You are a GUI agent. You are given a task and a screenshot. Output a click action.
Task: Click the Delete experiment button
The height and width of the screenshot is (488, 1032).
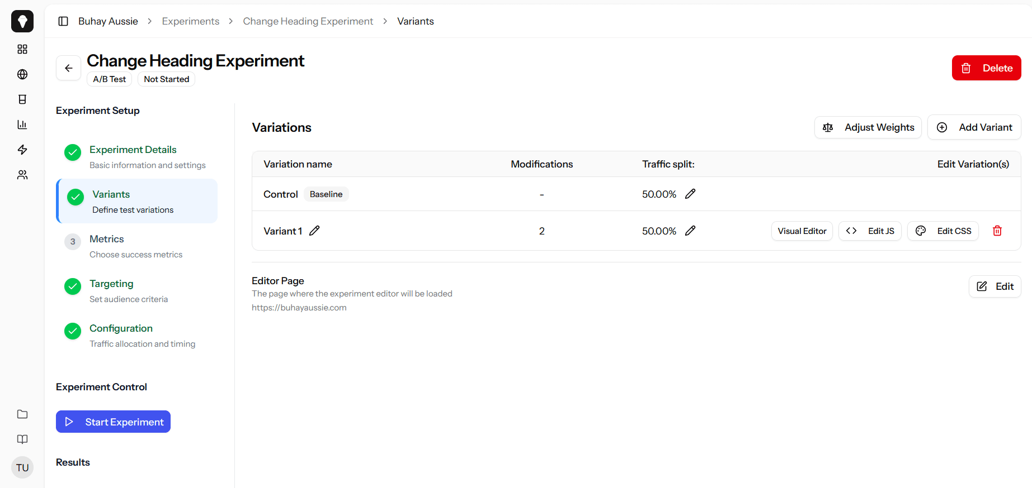pos(986,68)
